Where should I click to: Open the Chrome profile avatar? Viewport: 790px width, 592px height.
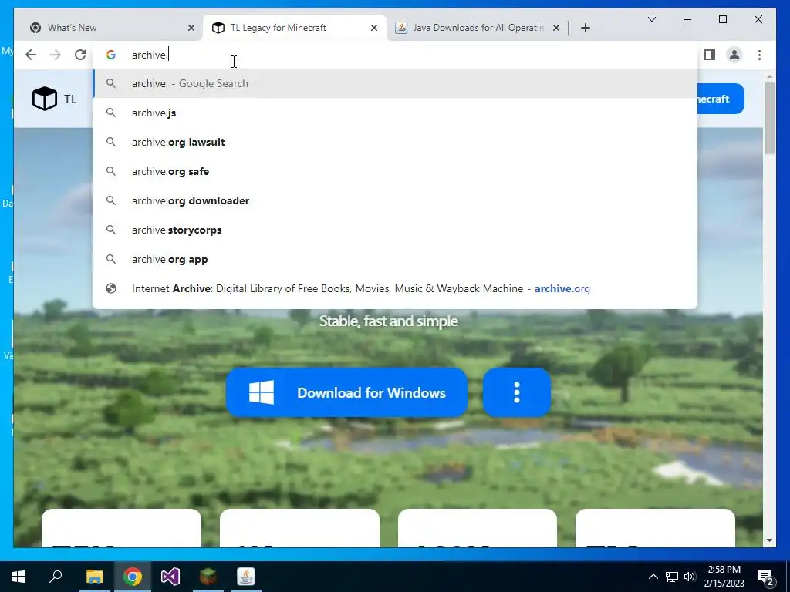(734, 55)
